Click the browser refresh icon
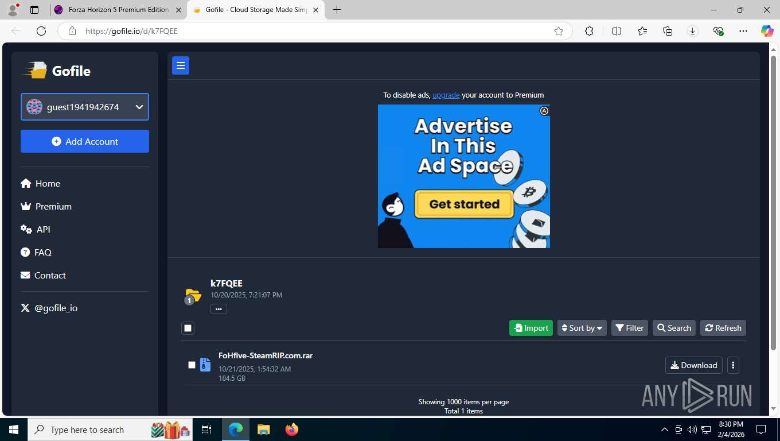Screen dimensions: 780x441 click(x=41, y=31)
